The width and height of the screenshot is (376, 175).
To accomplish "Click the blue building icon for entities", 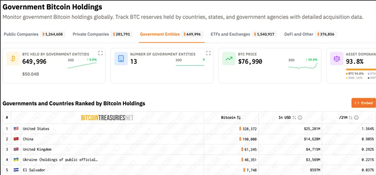I will click(x=121, y=58).
